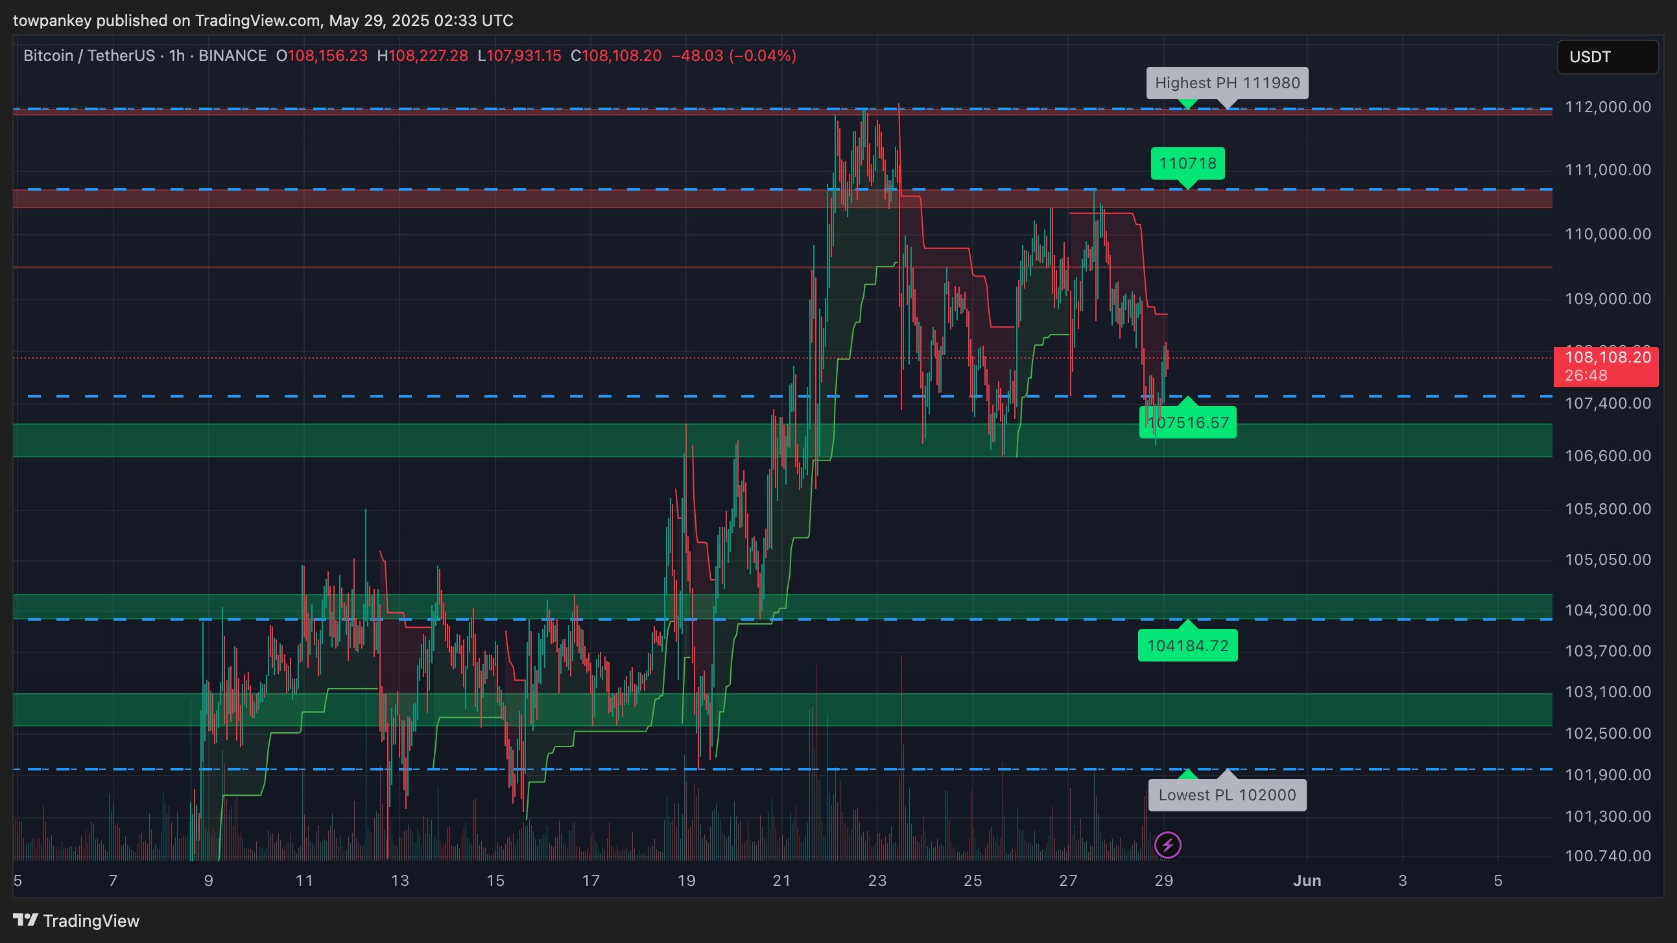Click the 107516.57 support label
This screenshot has width=1677, height=943.
point(1187,423)
